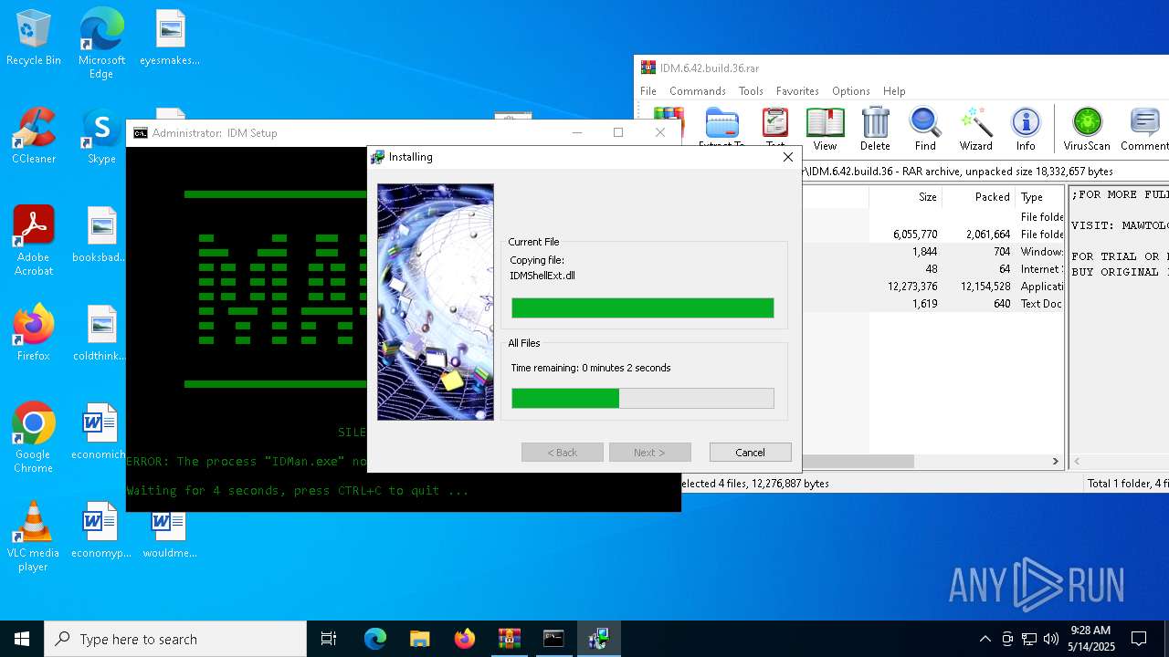Open the Options menu in WinRAR
The width and height of the screenshot is (1169, 657).
pyautogui.click(x=851, y=91)
